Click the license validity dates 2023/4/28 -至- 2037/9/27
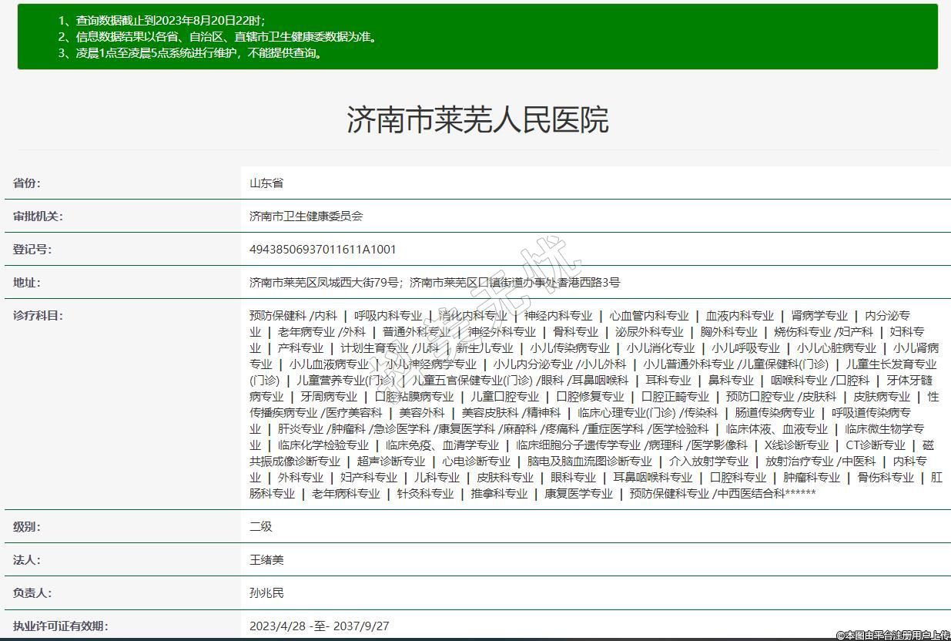The width and height of the screenshot is (951, 641). pyautogui.click(x=319, y=626)
